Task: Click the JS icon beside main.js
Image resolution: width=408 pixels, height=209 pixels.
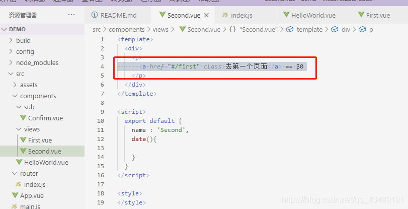Action: 14,206
